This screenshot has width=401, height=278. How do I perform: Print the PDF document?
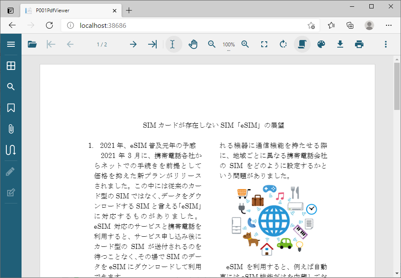tap(359, 44)
